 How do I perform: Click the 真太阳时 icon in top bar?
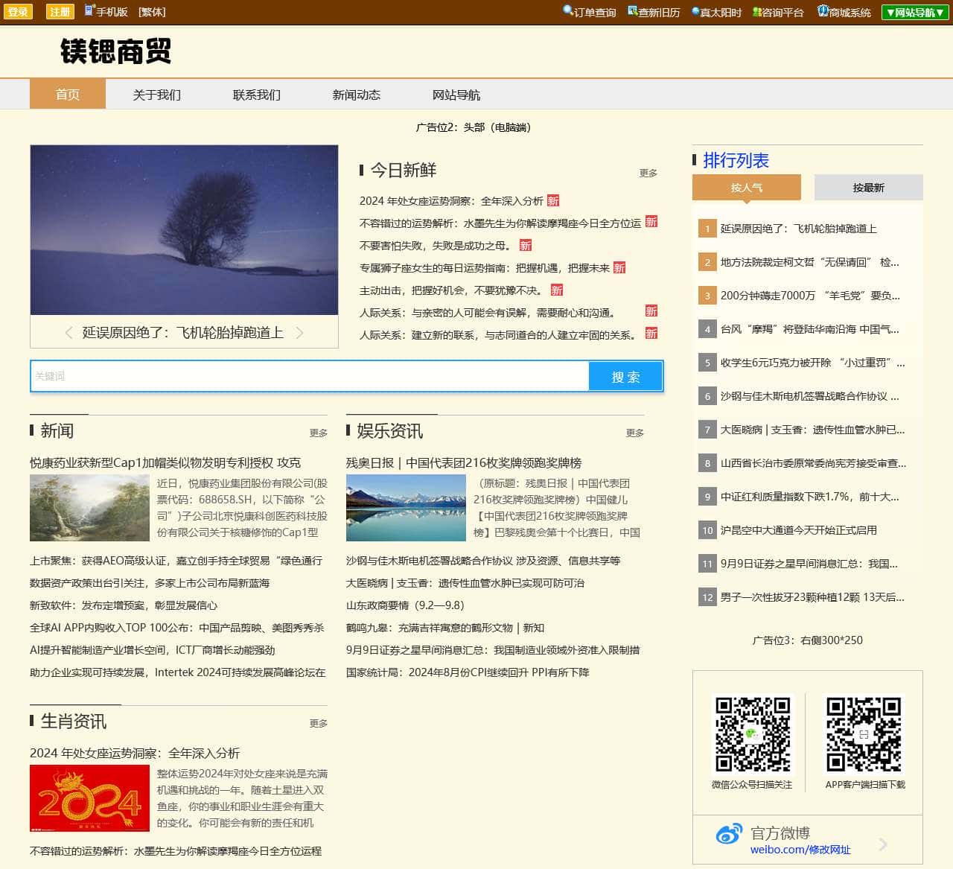(x=695, y=11)
